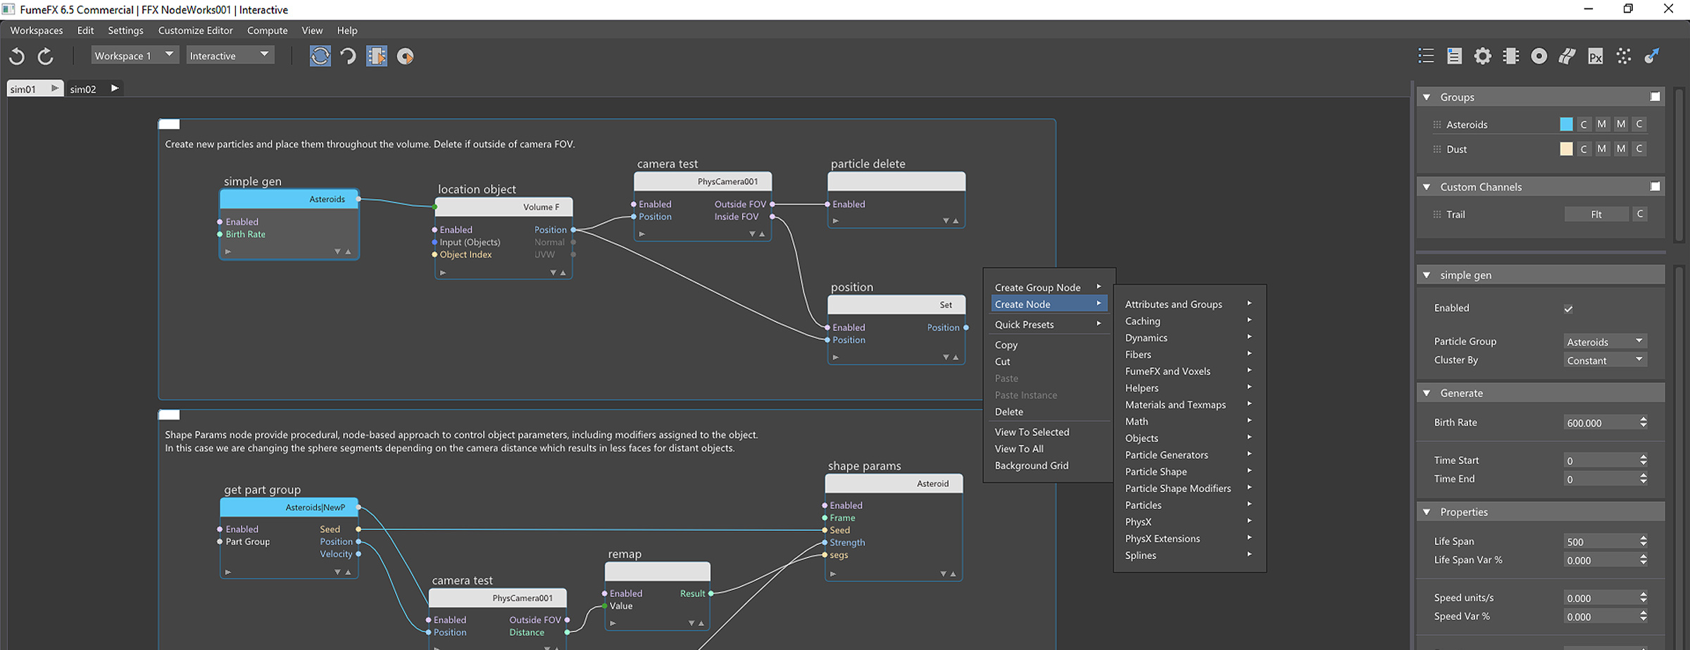The image size is (1690, 650).
Task: Uncheck the Enabled checkbox for simple gen
Action: click(x=1568, y=308)
